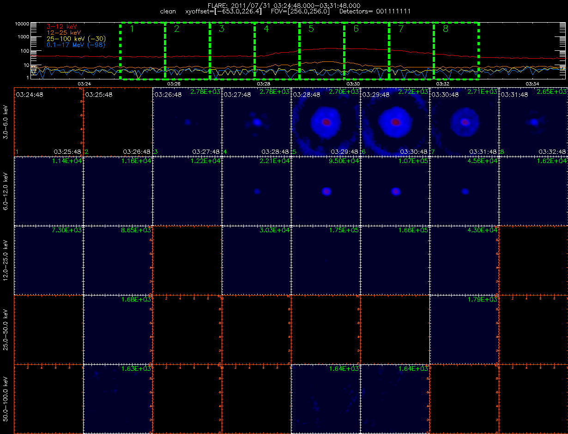Click the '03:24' light curve axis label

pos(84,84)
